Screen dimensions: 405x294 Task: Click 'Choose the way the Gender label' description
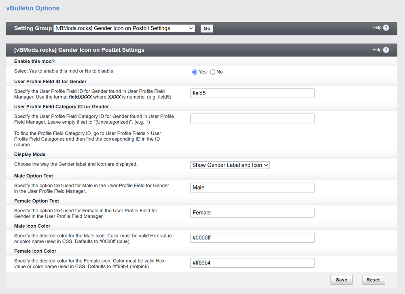click(76, 164)
